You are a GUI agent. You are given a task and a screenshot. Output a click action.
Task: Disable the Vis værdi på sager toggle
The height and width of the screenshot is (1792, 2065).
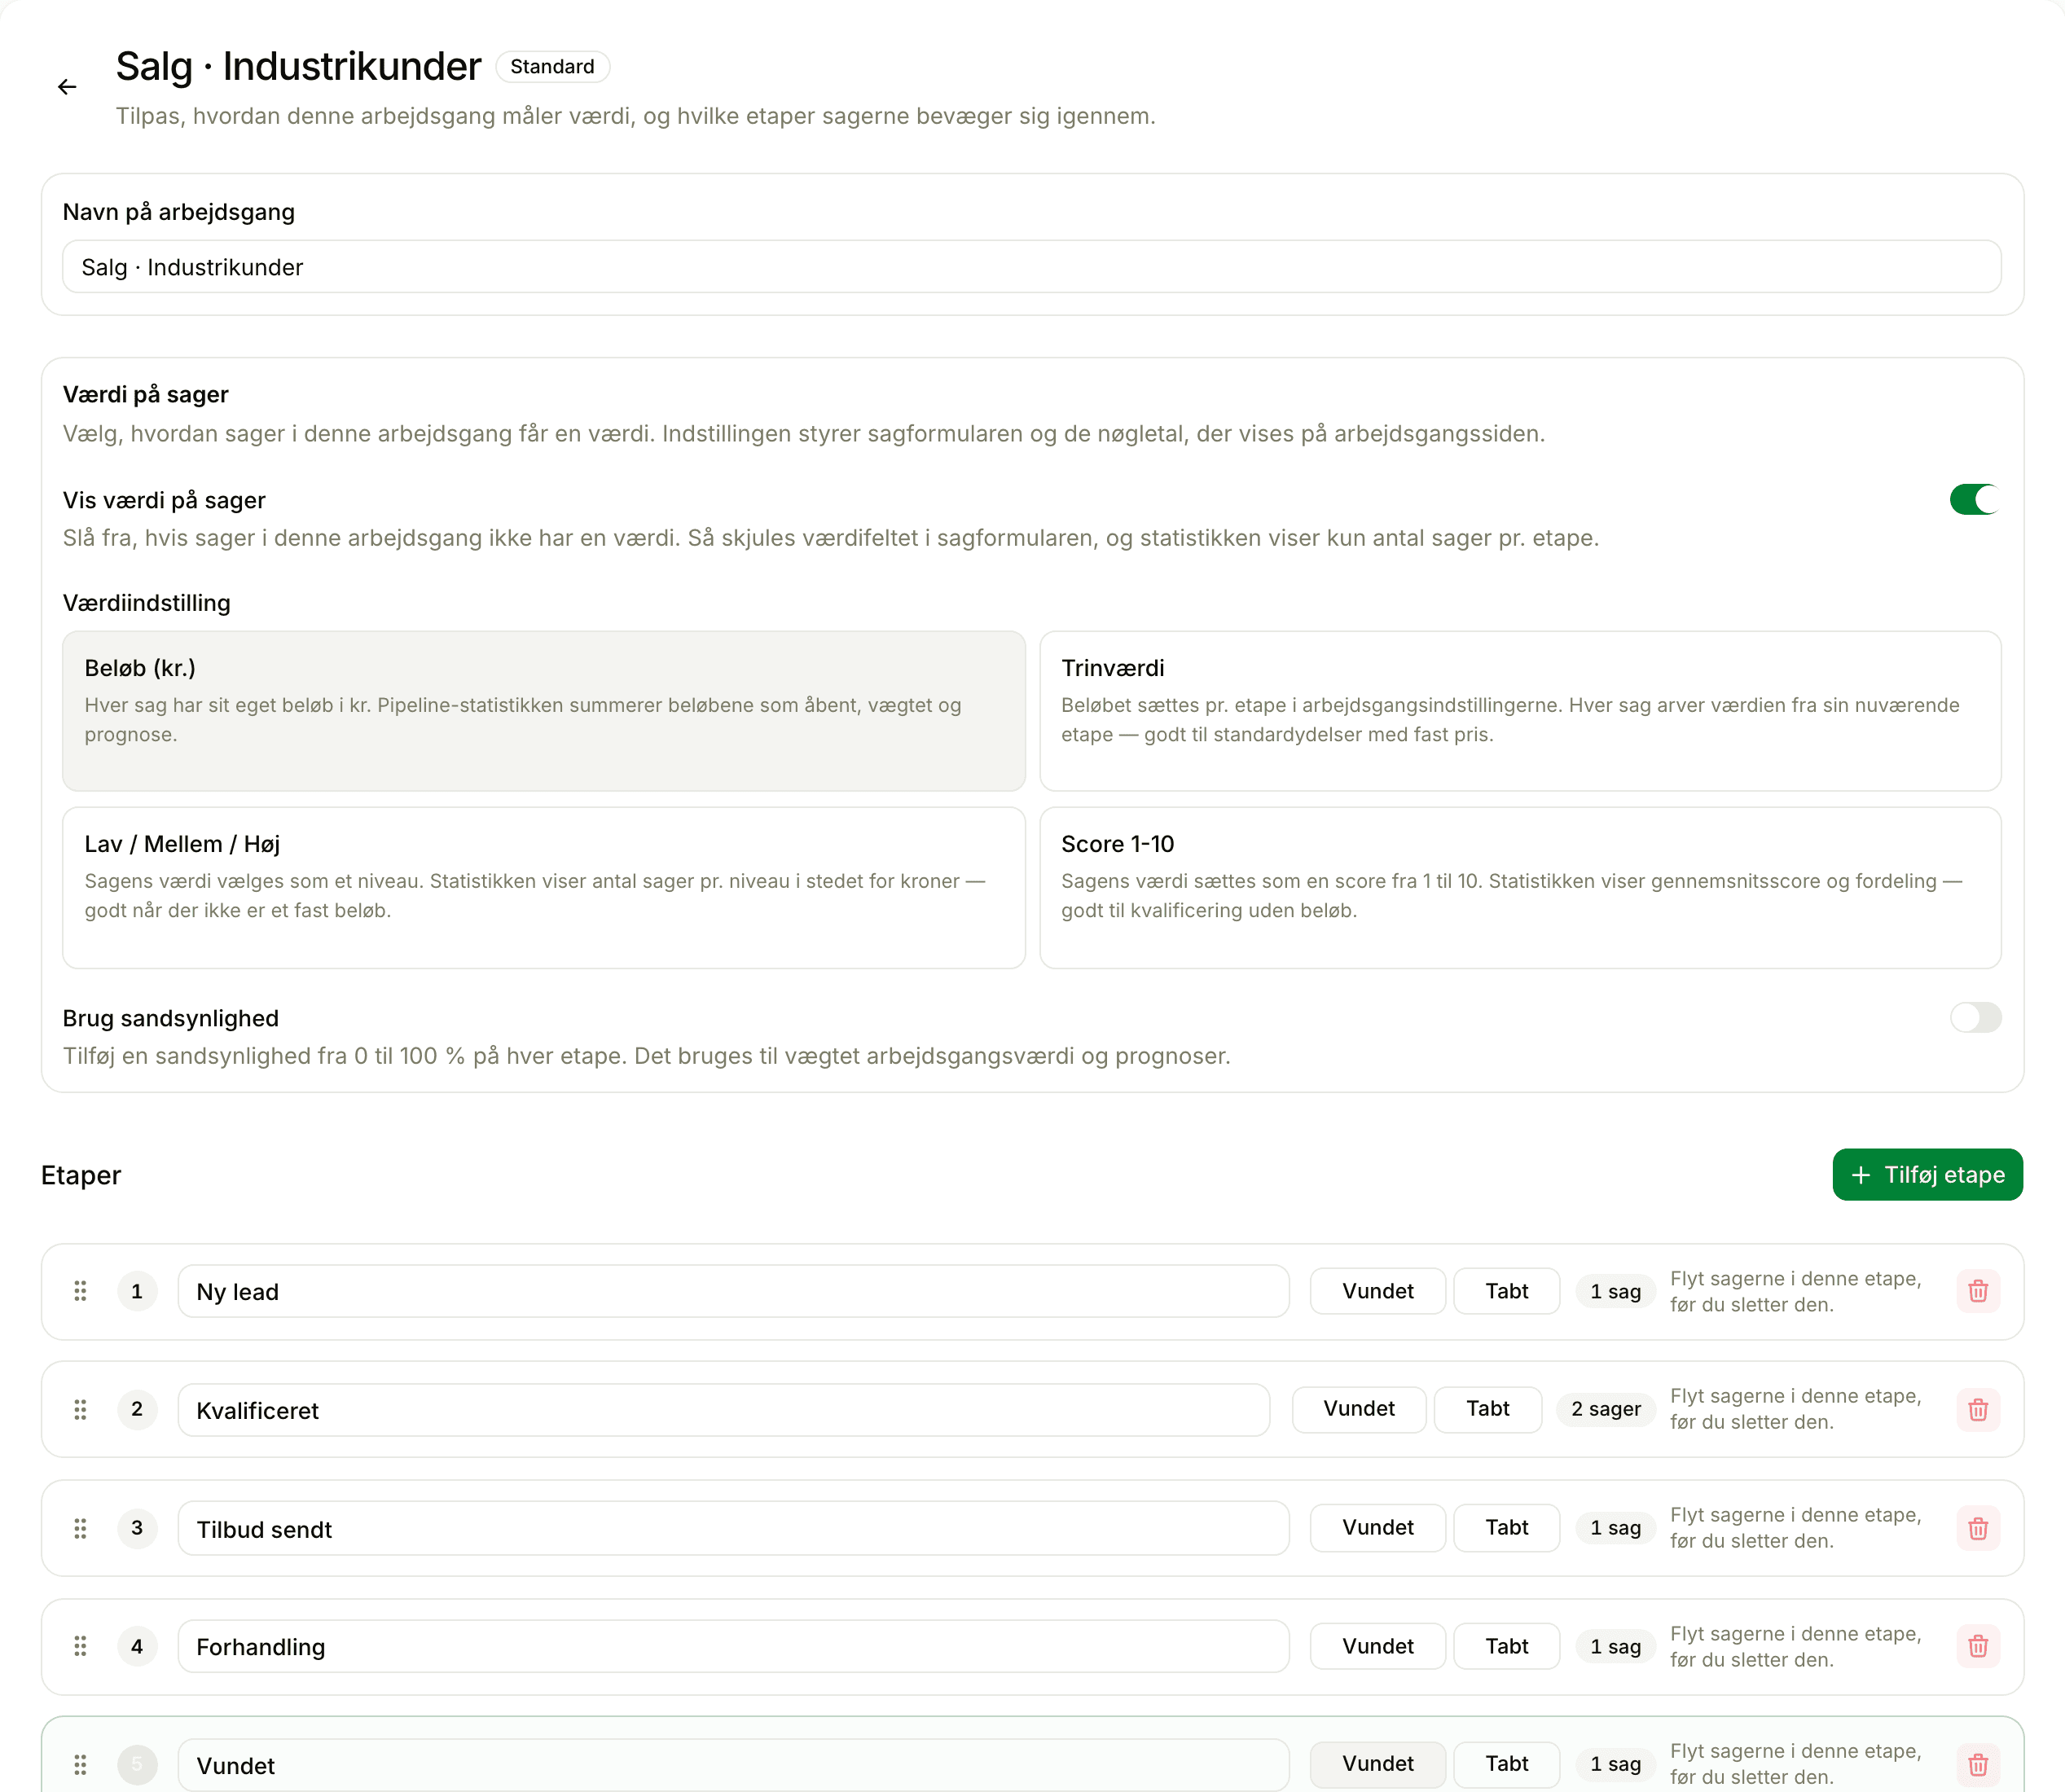coord(1975,499)
